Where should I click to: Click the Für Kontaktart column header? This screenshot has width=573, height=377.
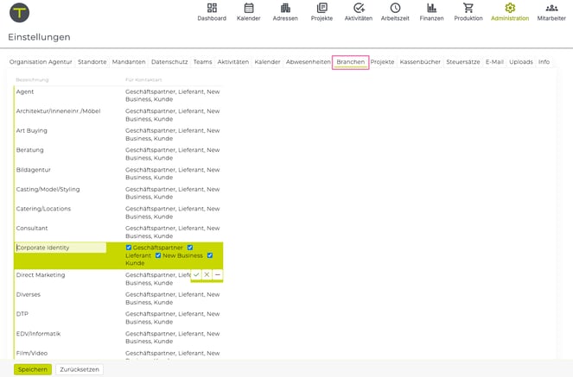143,79
